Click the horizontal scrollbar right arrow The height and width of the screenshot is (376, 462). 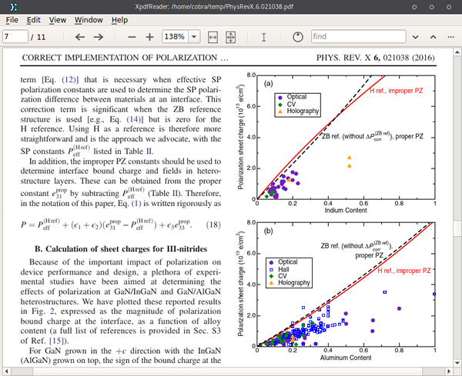click(x=449, y=371)
